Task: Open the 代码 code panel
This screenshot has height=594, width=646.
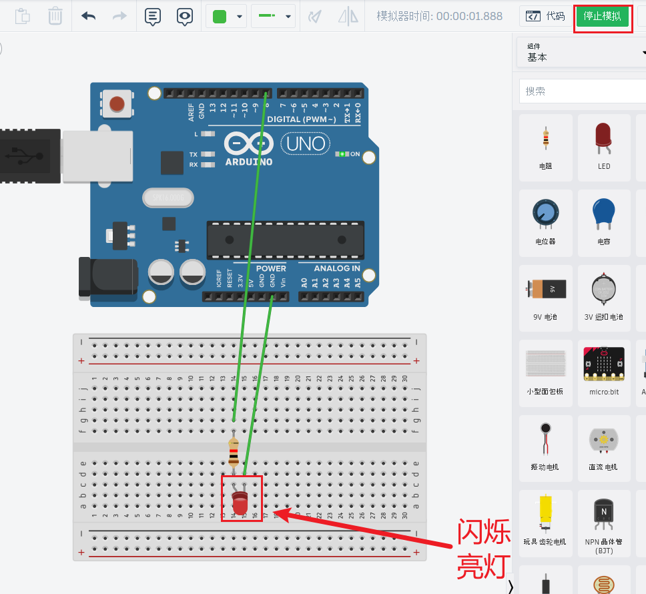Action: click(x=545, y=16)
